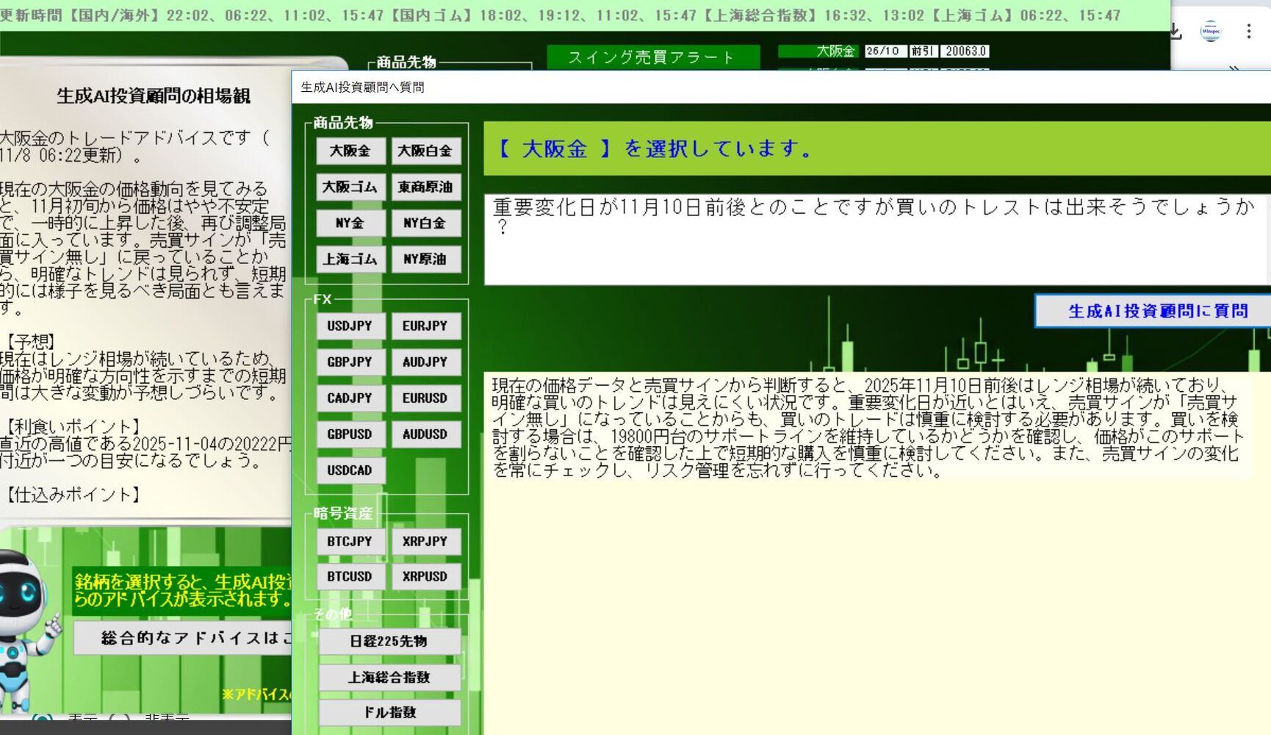The width and height of the screenshot is (1271, 735).
Task: Open the Winspec profile avatar
Action: (1210, 31)
